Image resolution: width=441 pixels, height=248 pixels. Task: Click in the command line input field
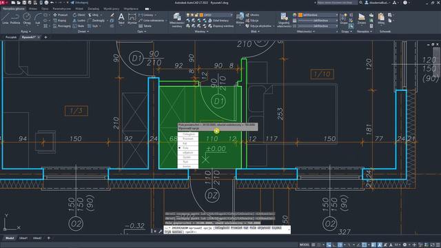227,229
